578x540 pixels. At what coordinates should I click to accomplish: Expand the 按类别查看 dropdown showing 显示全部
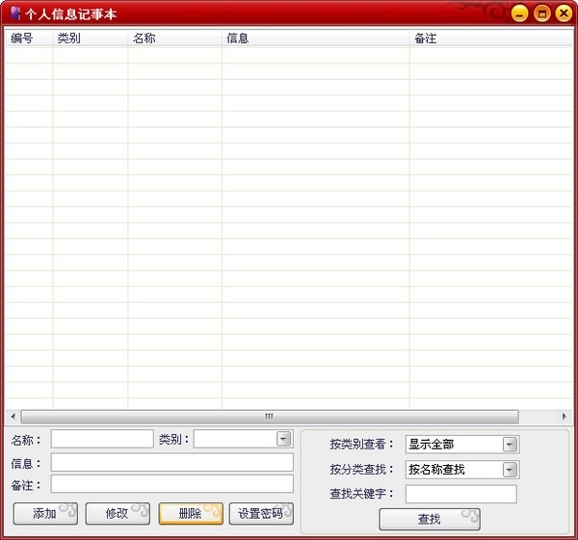click(x=510, y=445)
